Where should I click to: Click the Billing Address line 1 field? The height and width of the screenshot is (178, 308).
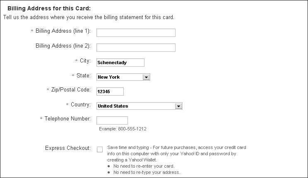[136, 33]
